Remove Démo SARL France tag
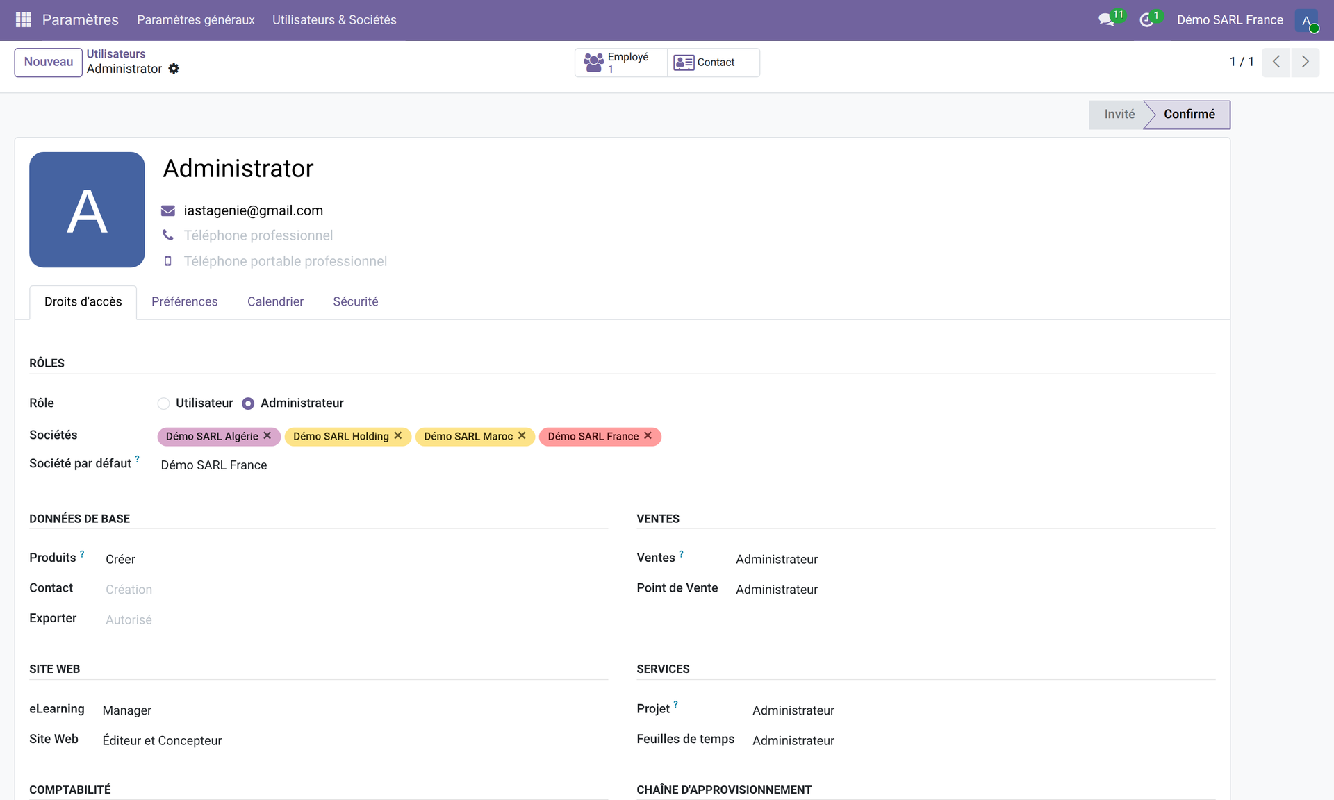The height and width of the screenshot is (800, 1334). 648,435
